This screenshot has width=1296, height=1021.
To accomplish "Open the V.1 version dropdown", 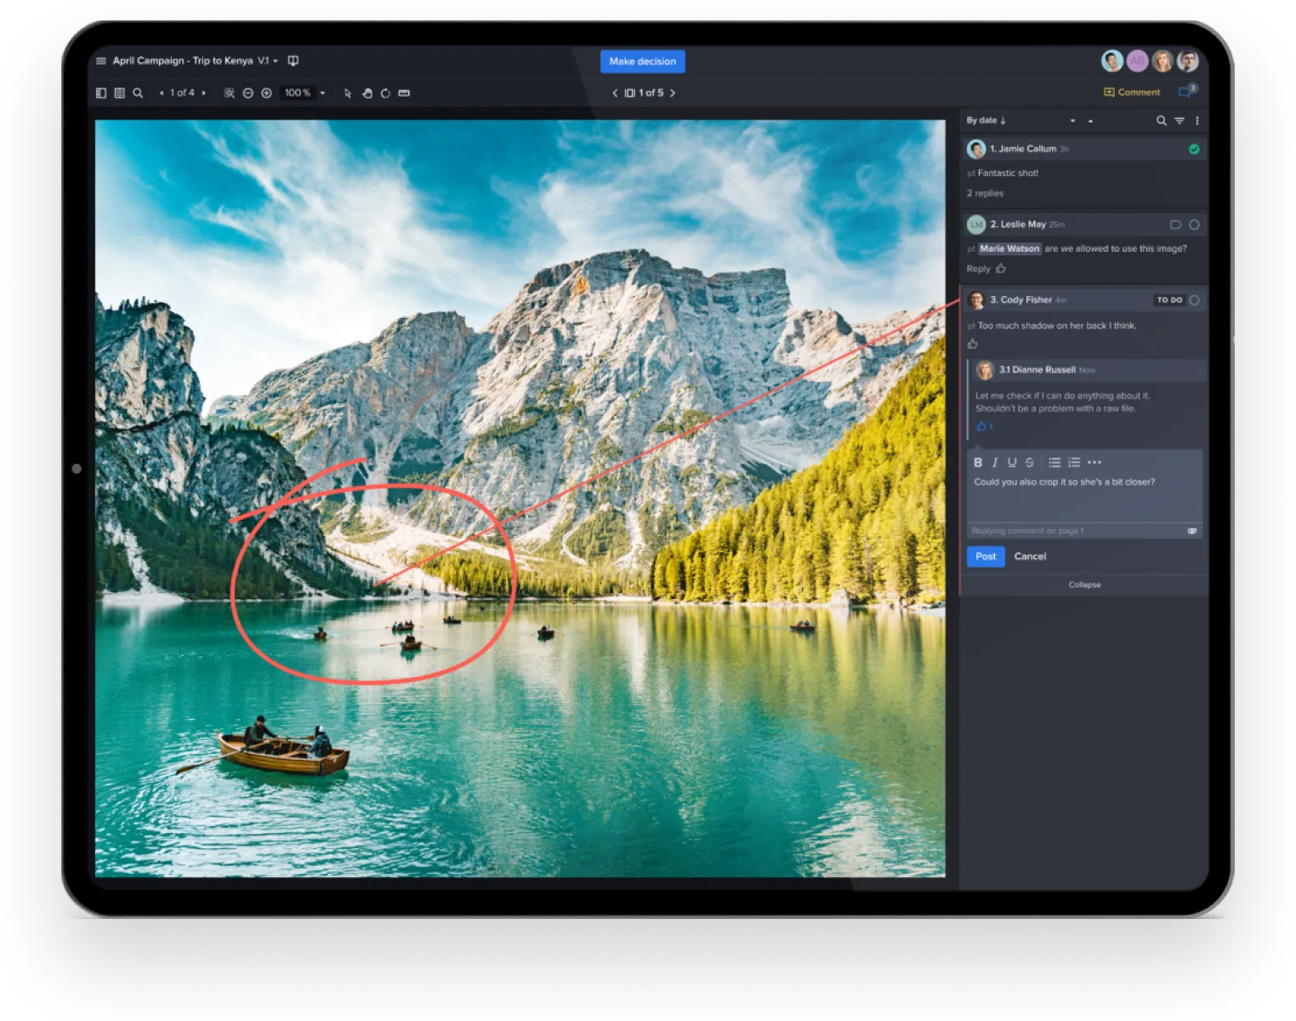I will (268, 61).
